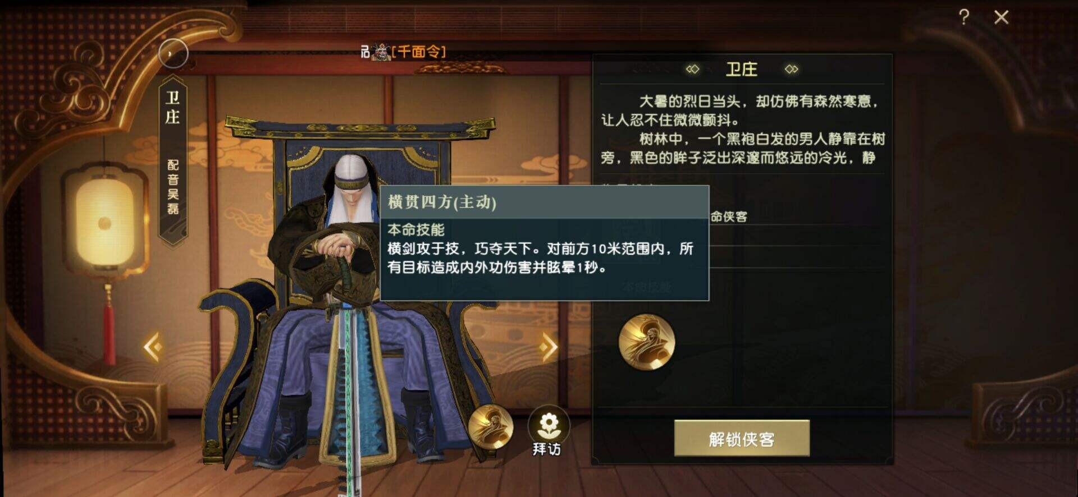Tap the masked face icon beside 千面令
The width and height of the screenshot is (1078, 497).
point(381,52)
